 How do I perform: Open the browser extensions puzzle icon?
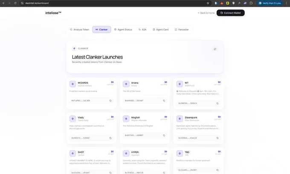coord(251,3)
